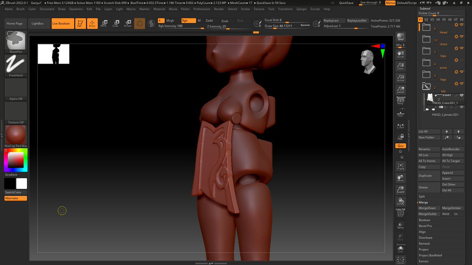472x265 pixels.
Task: Select the Scale transform tool
Action: pos(115,24)
